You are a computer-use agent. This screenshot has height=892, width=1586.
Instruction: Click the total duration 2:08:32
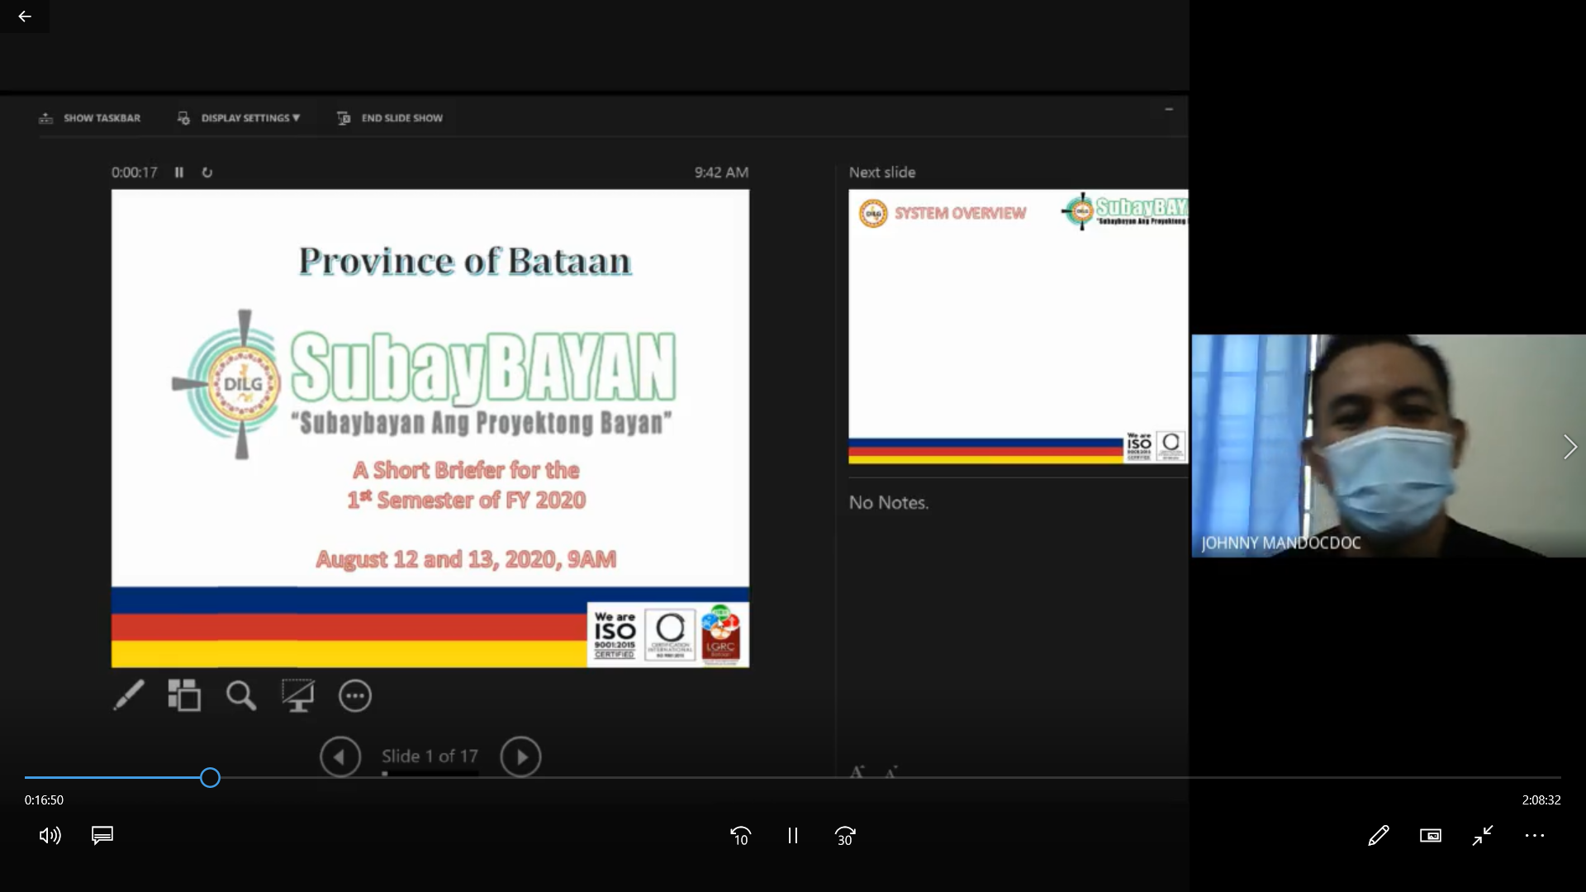click(x=1541, y=799)
